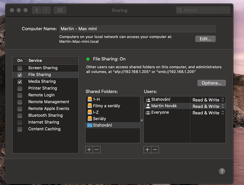Go back with the left arrow toolbar button
The height and width of the screenshot is (185, 244).
pyautogui.click(x=36, y=10)
